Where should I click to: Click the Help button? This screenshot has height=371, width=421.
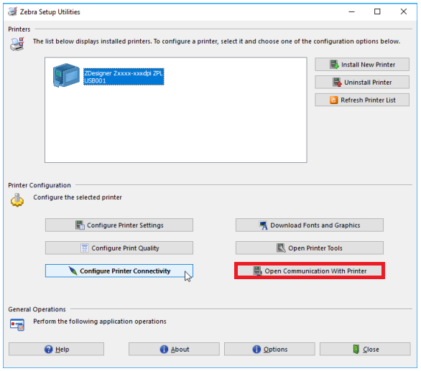tap(56, 349)
